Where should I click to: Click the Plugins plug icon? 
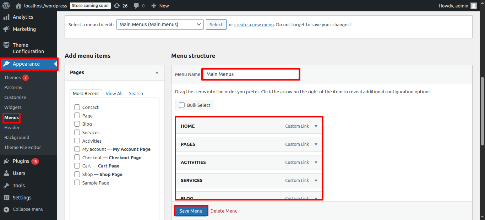[x=6, y=161]
